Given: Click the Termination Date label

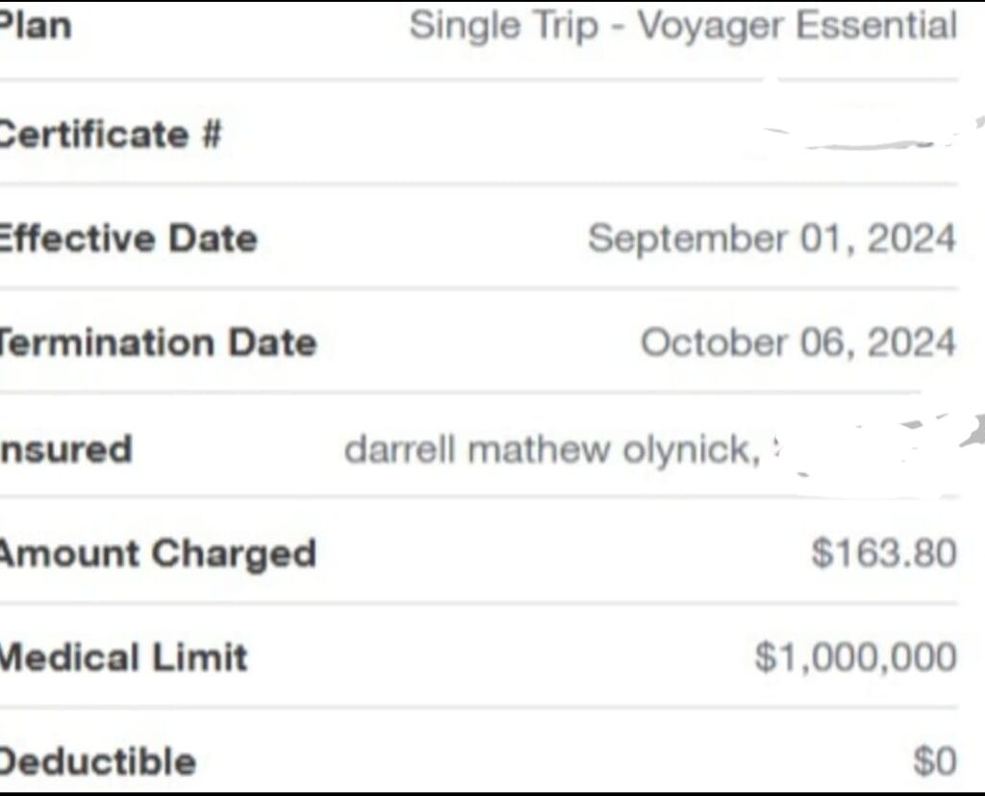Looking at the screenshot, I should pos(157,342).
